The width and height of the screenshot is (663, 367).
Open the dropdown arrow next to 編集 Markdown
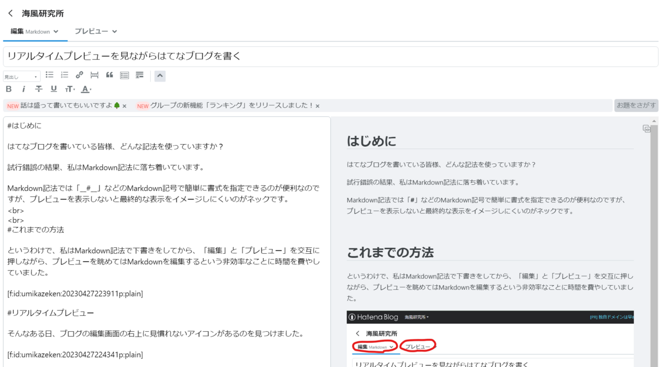tap(56, 31)
